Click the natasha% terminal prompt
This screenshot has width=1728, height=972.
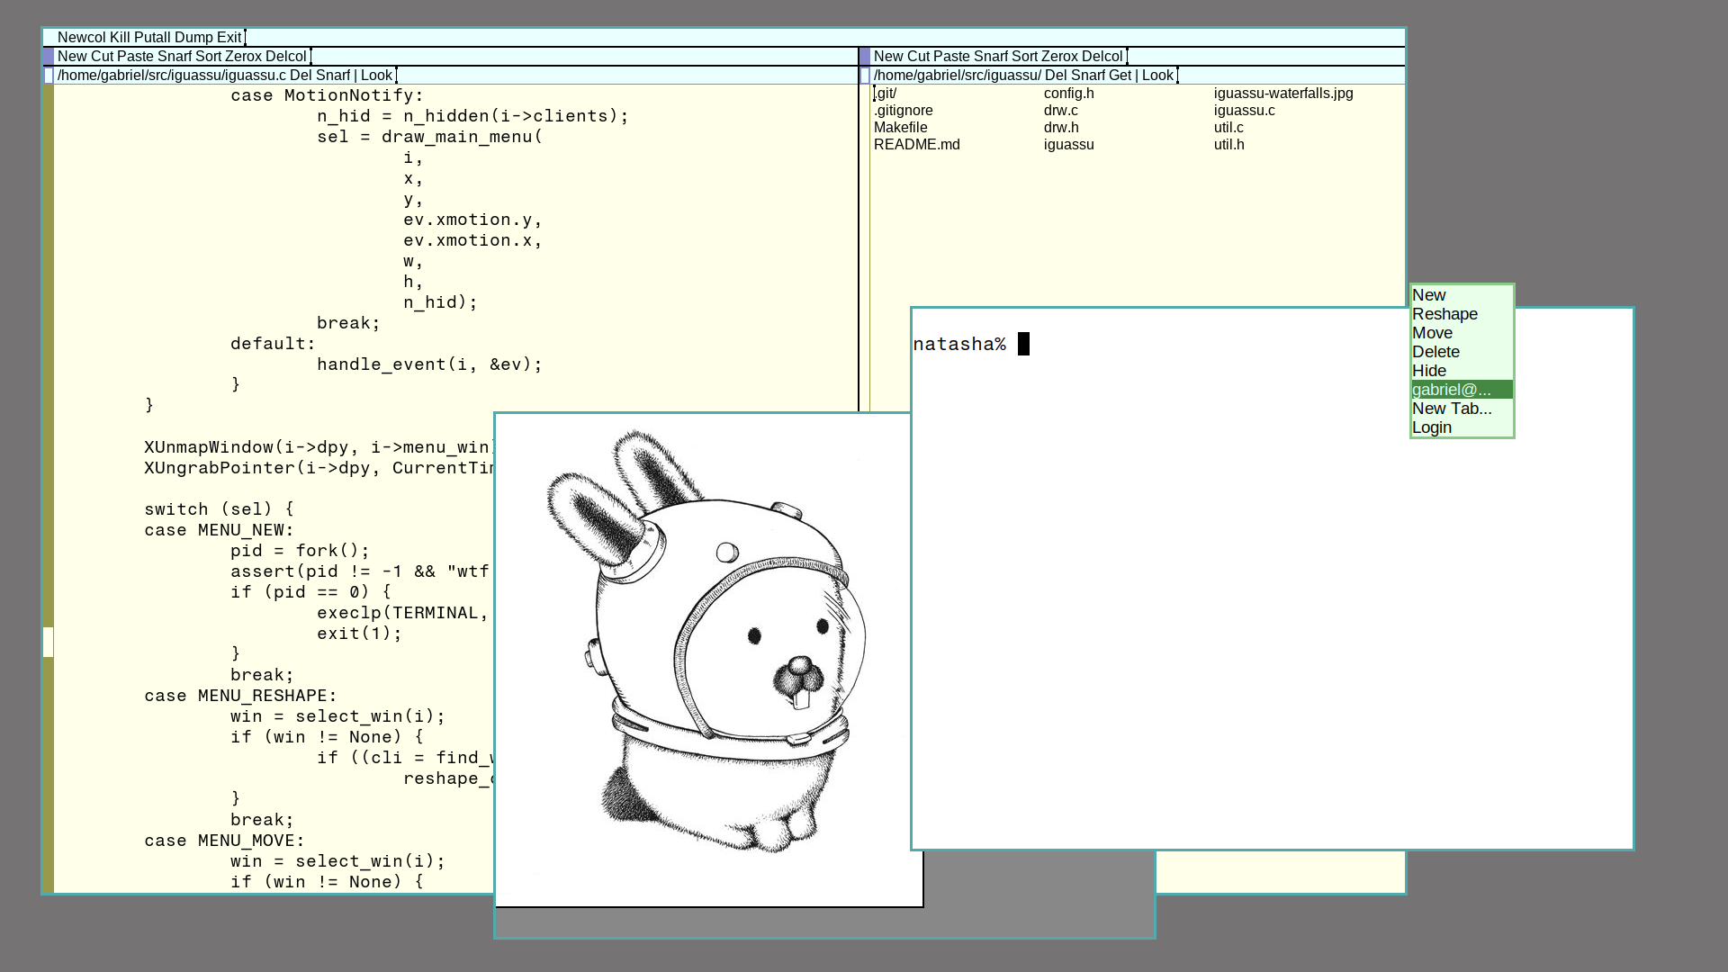pos(959,345)
